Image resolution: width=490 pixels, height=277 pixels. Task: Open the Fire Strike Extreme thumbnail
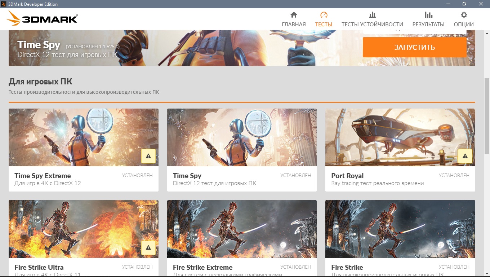click(242, 229)
